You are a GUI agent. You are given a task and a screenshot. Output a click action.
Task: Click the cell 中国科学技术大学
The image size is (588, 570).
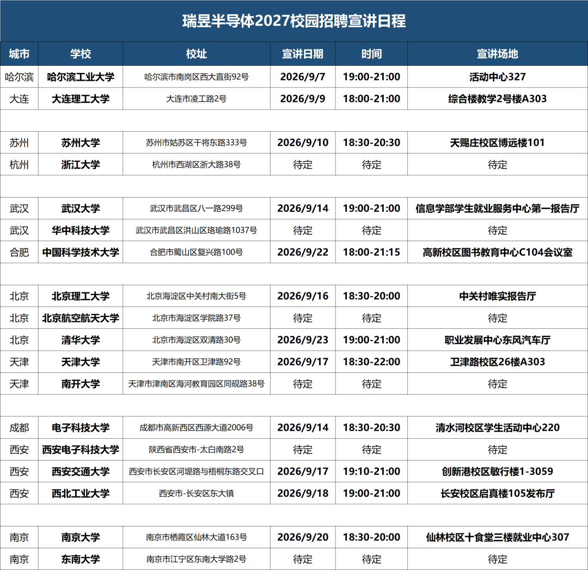pos(81,253)
